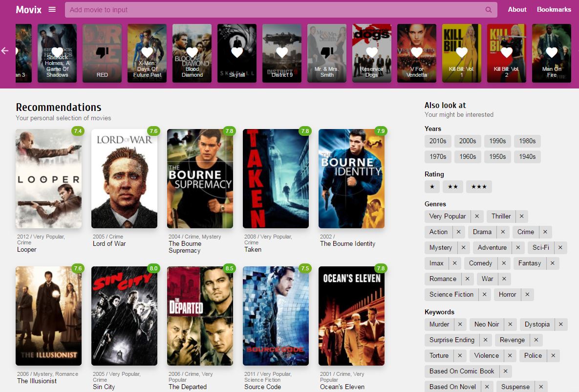Remove the Neo Noir keyword using X
579x392 pixels.
coord(510,324)
